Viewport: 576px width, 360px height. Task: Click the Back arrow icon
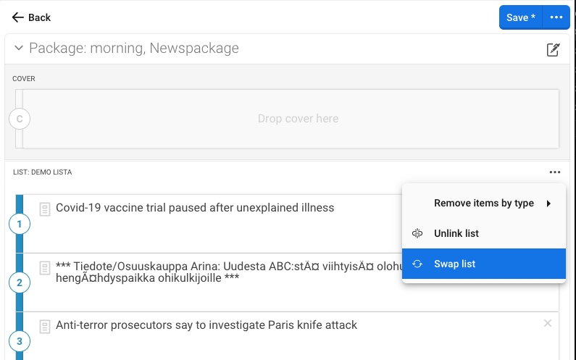pyautogui.click(x=18, y=17)
